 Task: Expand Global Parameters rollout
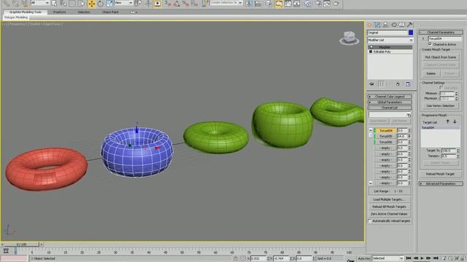click(390, 102)
